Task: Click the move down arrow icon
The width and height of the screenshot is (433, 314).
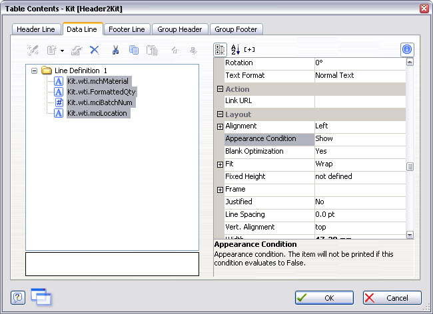Action: click(x=193, y=50)
